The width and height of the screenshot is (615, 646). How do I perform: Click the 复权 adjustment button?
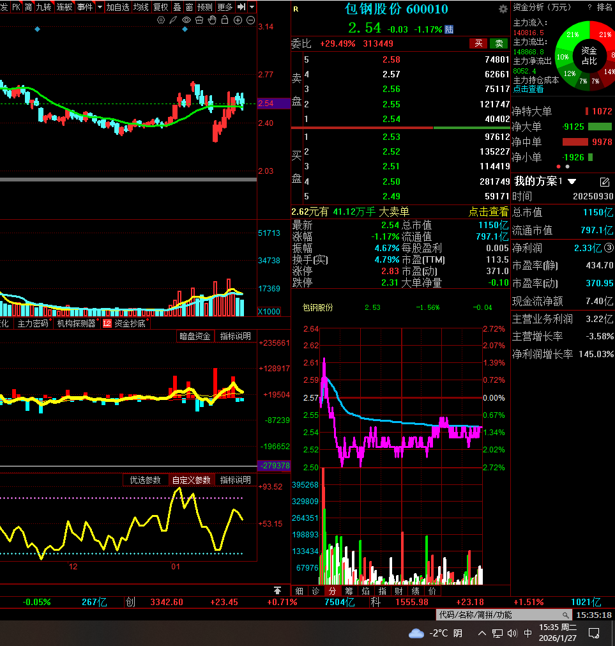160,7
